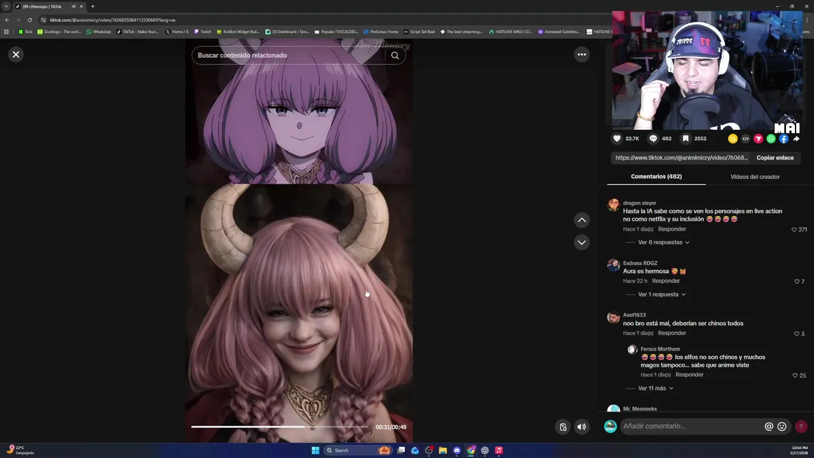Reload the page in the browser
This screenshot has height=458, width=814.
click(29, 20)
